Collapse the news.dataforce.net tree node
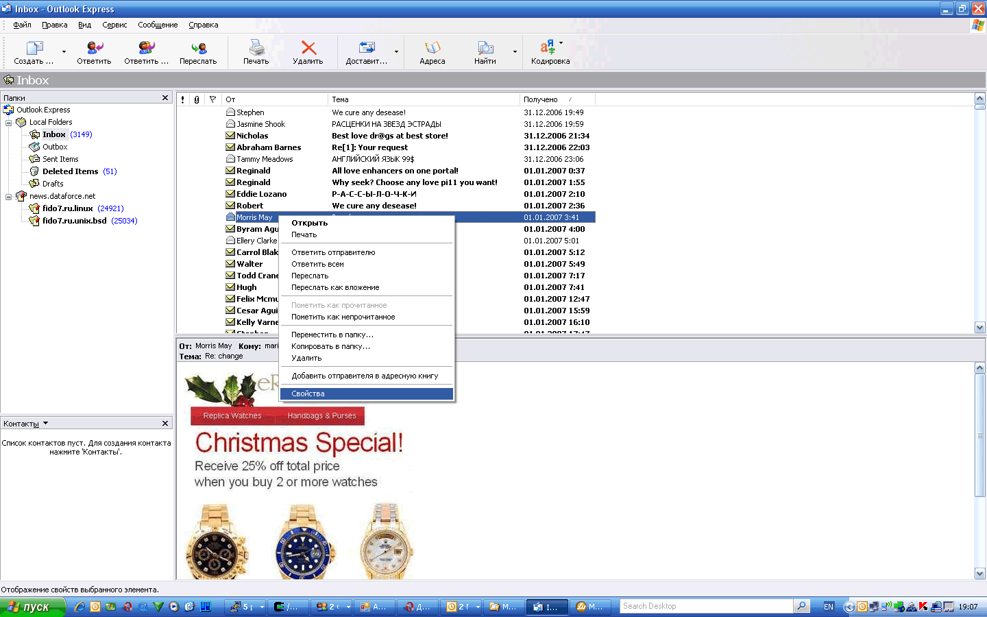Viewport: 987px width, 617px height. (9, 197)
